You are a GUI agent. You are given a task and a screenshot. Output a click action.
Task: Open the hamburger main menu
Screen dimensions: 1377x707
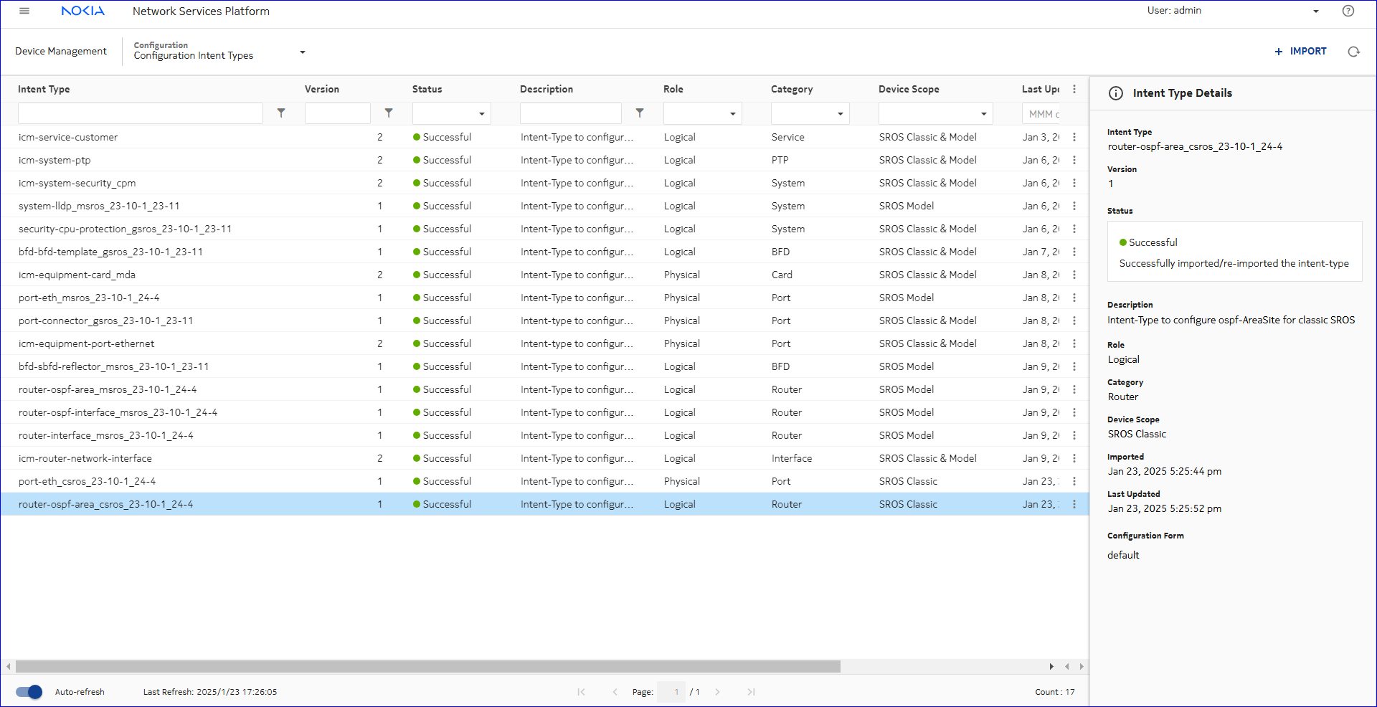(x=24, y=11)
